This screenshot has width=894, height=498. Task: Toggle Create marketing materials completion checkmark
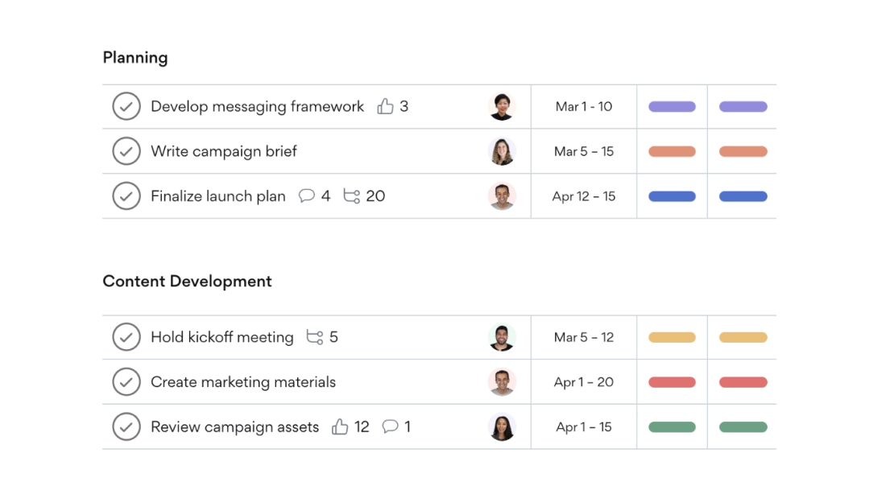pos(126,382)
